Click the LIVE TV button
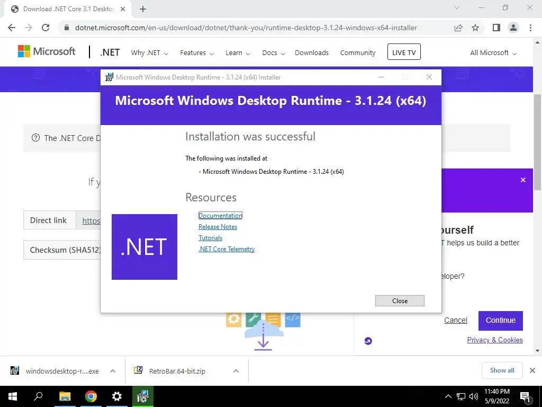 pyautogui.click(x=404, y=52)
